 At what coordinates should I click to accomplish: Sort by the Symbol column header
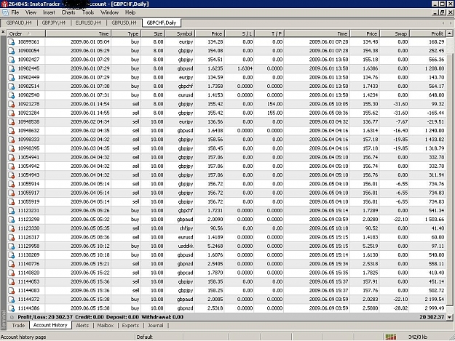point(180,33)
